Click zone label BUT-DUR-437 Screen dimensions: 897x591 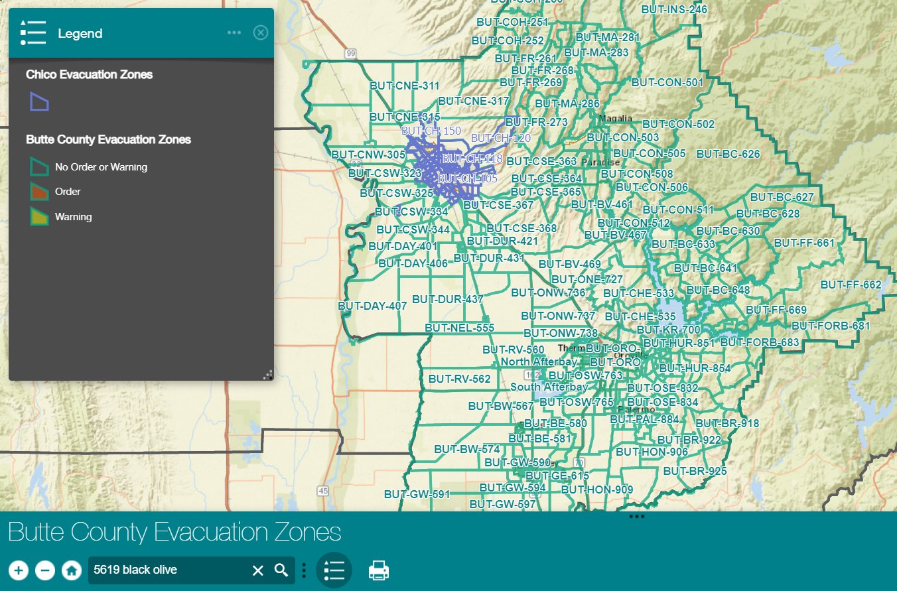448,299
